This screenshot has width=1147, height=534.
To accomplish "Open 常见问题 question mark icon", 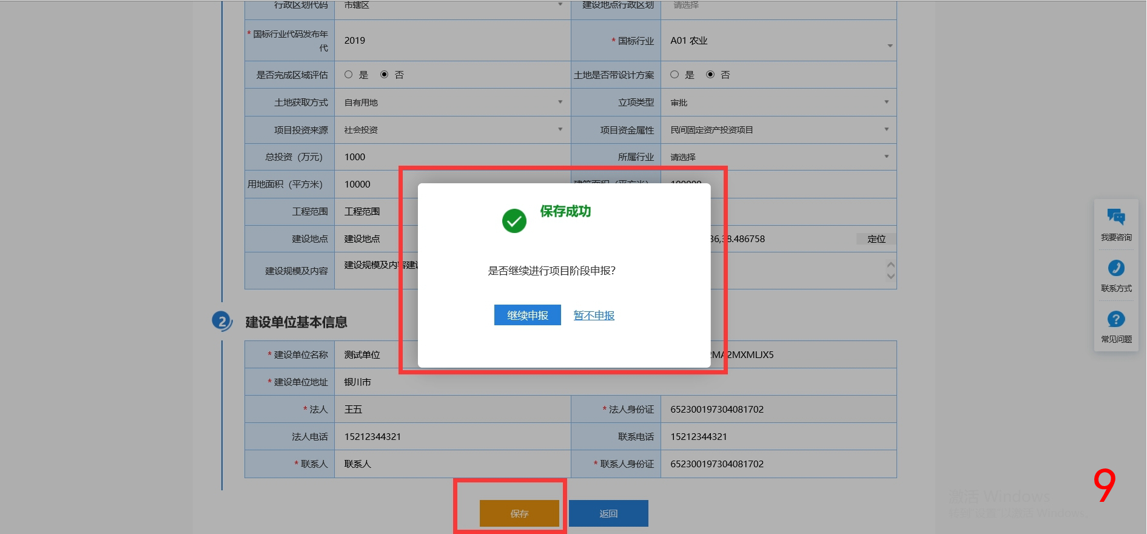I will (x=1115, y=319).
